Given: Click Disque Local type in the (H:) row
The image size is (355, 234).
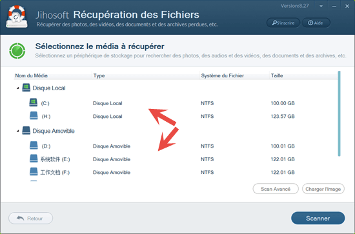Looking at the screenshot, I should click(x=108, y=116).
